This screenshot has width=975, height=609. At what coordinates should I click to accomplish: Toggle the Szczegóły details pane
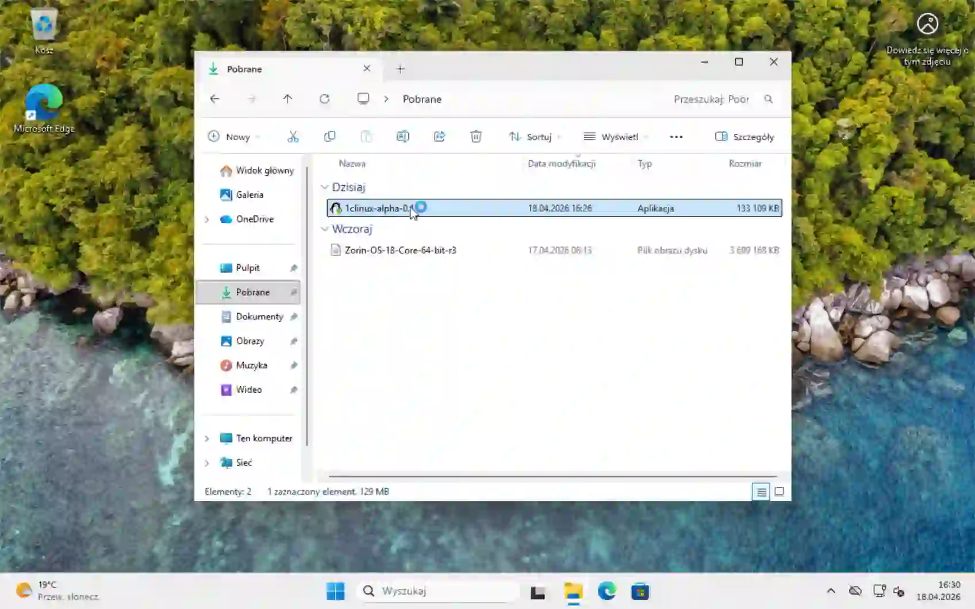click(744, 136)
